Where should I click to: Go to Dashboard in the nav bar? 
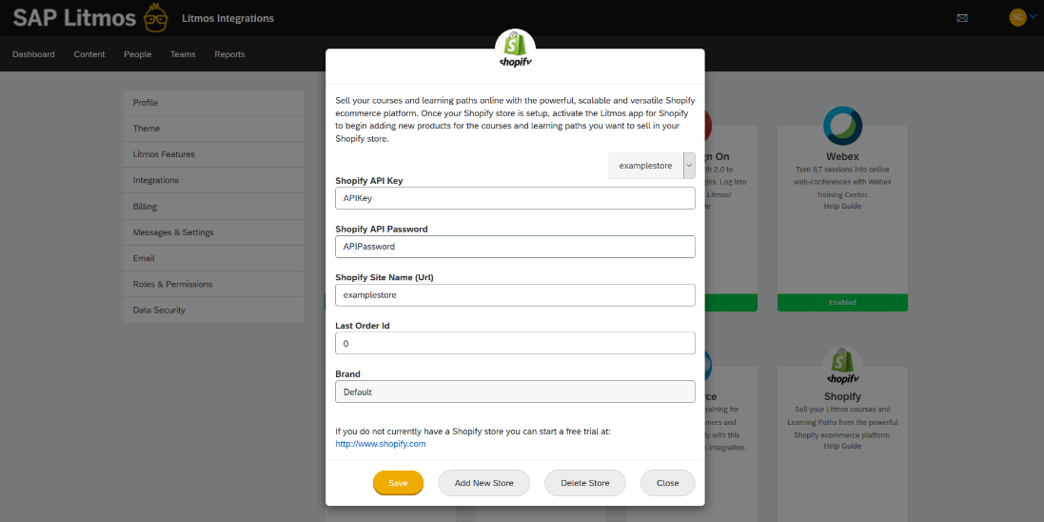33,54
